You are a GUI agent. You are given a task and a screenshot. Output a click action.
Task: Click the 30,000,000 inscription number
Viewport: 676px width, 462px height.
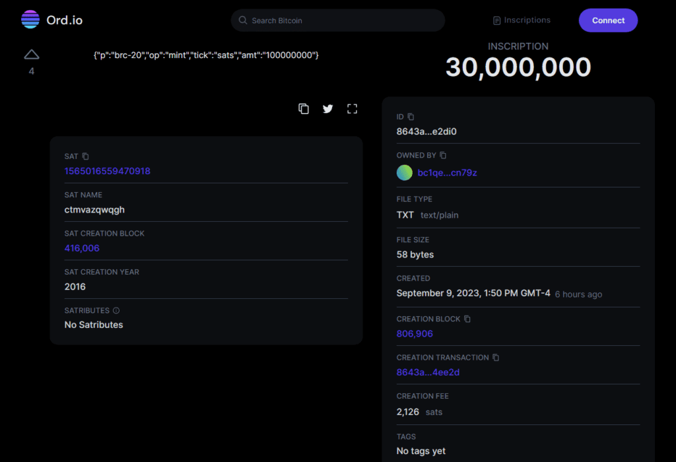click(518, 67)
